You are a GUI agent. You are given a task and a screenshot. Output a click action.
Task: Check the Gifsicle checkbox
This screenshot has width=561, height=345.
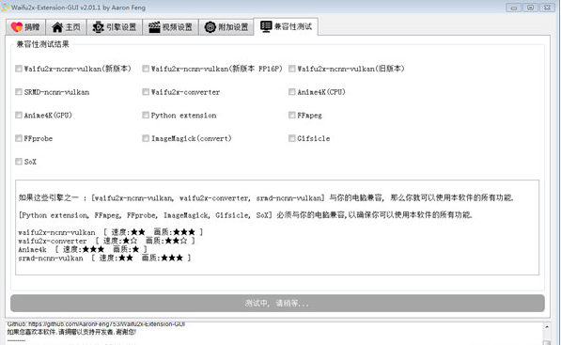tap(292, 138)
